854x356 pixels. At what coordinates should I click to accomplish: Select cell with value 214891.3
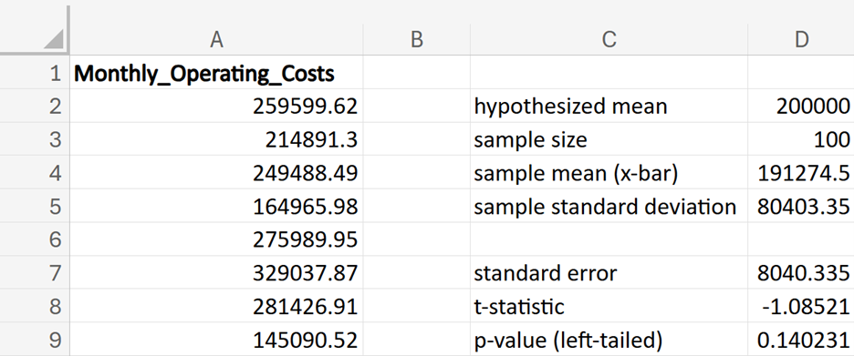pyautogui.click(x=217, y=139)
